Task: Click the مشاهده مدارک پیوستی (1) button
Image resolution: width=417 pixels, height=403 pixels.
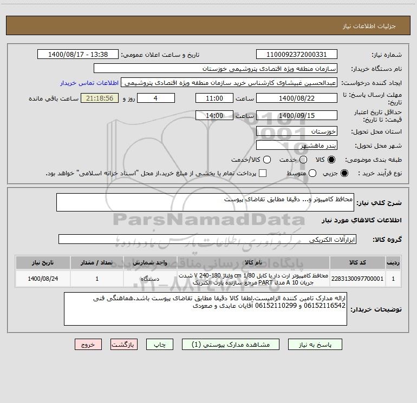Action: (231, 345)
